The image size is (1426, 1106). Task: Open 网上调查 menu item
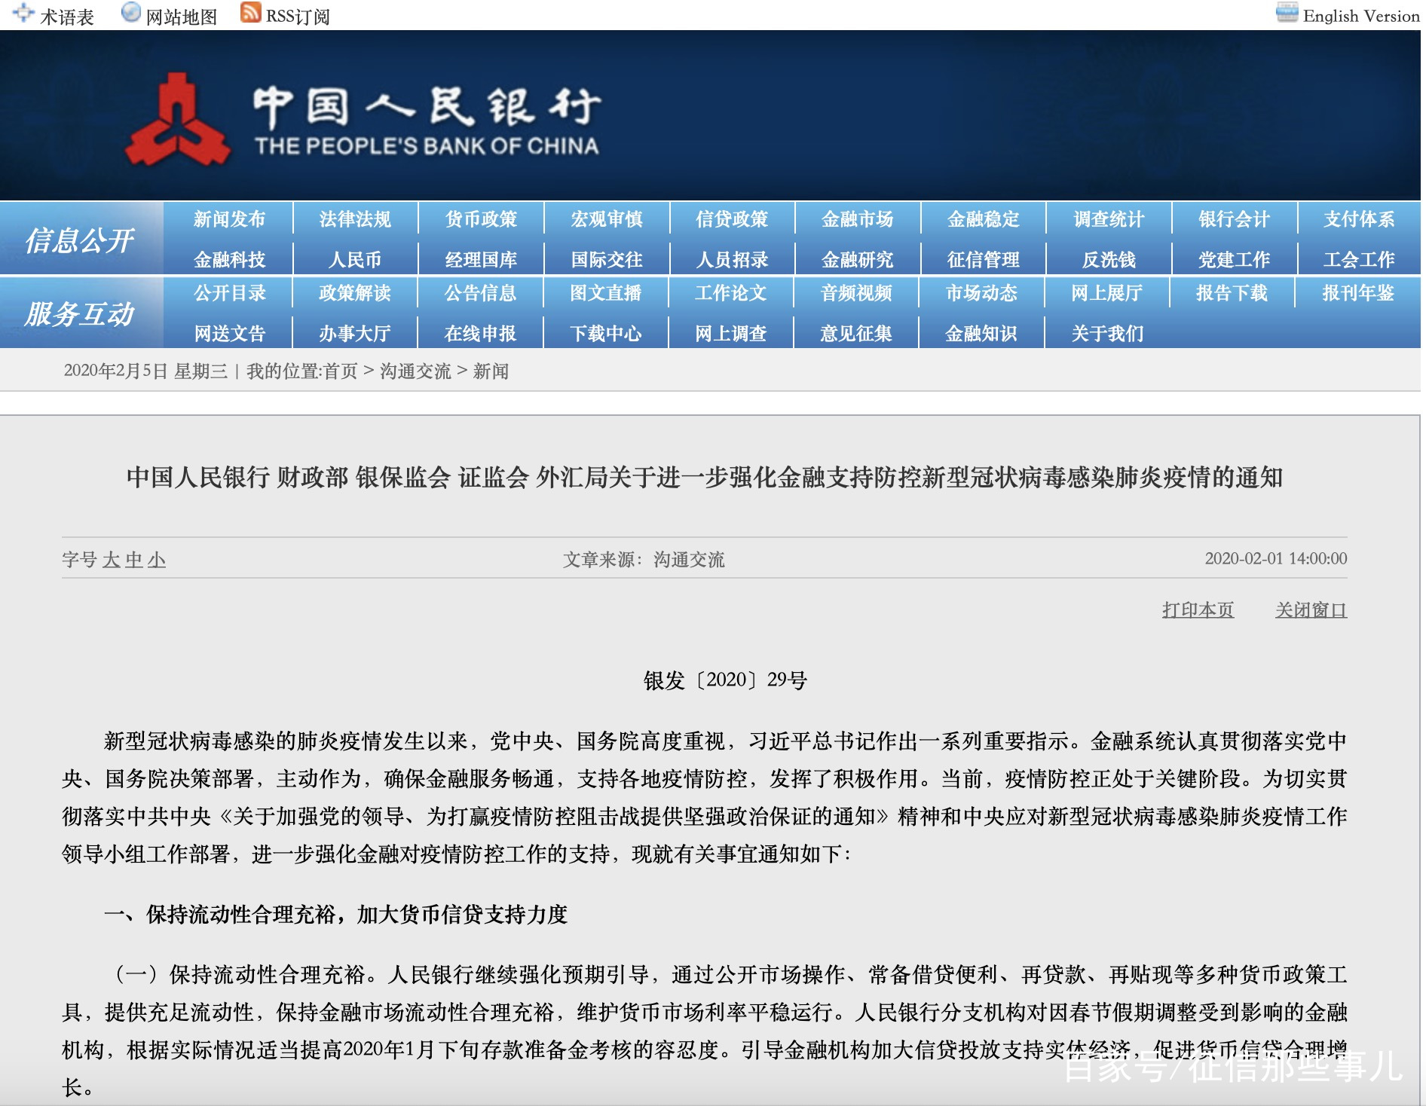(x=730, y=334)
